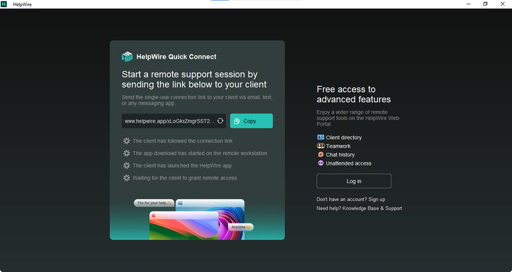Copy the connection link

251,121
